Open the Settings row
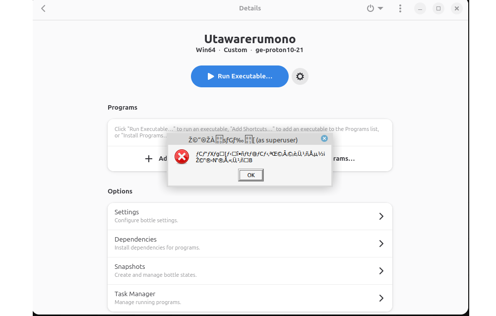This screenshot has width=496, height=316. tap(250, 216)
